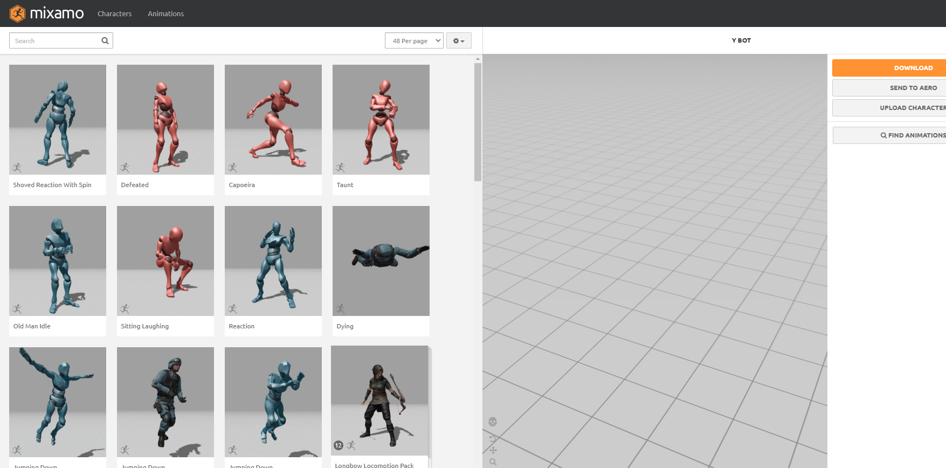This screenshot has width=946, height=468.
Task: Click the 'Old Man Idle' label
Action: [32, 326]
